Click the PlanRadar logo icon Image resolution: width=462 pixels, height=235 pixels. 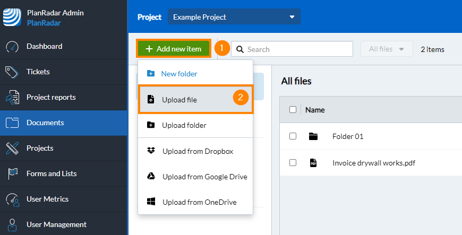[12, 17]
